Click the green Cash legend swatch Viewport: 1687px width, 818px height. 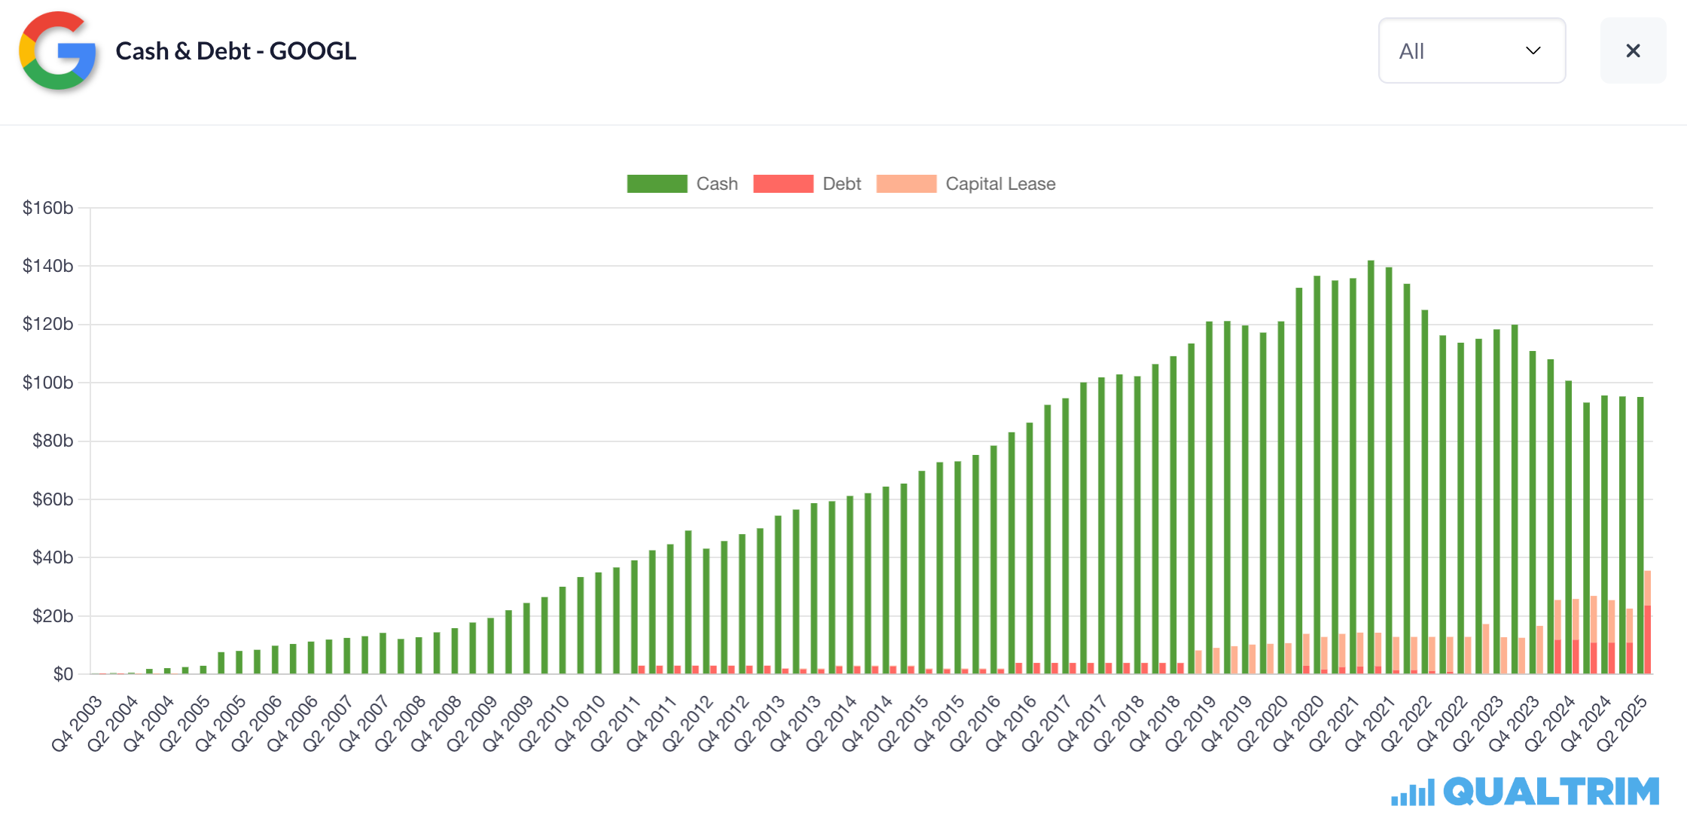pos(657,184)
